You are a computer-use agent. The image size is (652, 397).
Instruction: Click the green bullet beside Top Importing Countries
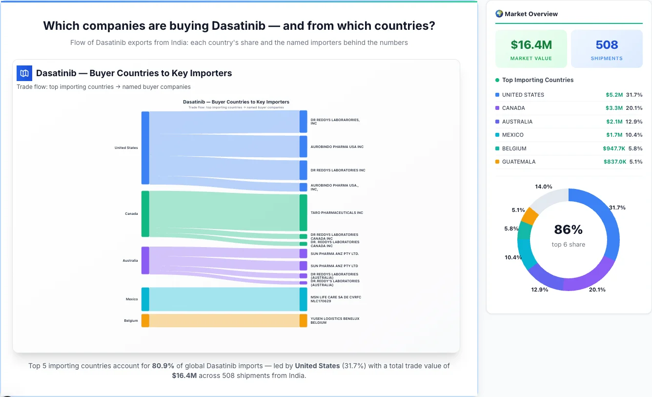point(496,80)
